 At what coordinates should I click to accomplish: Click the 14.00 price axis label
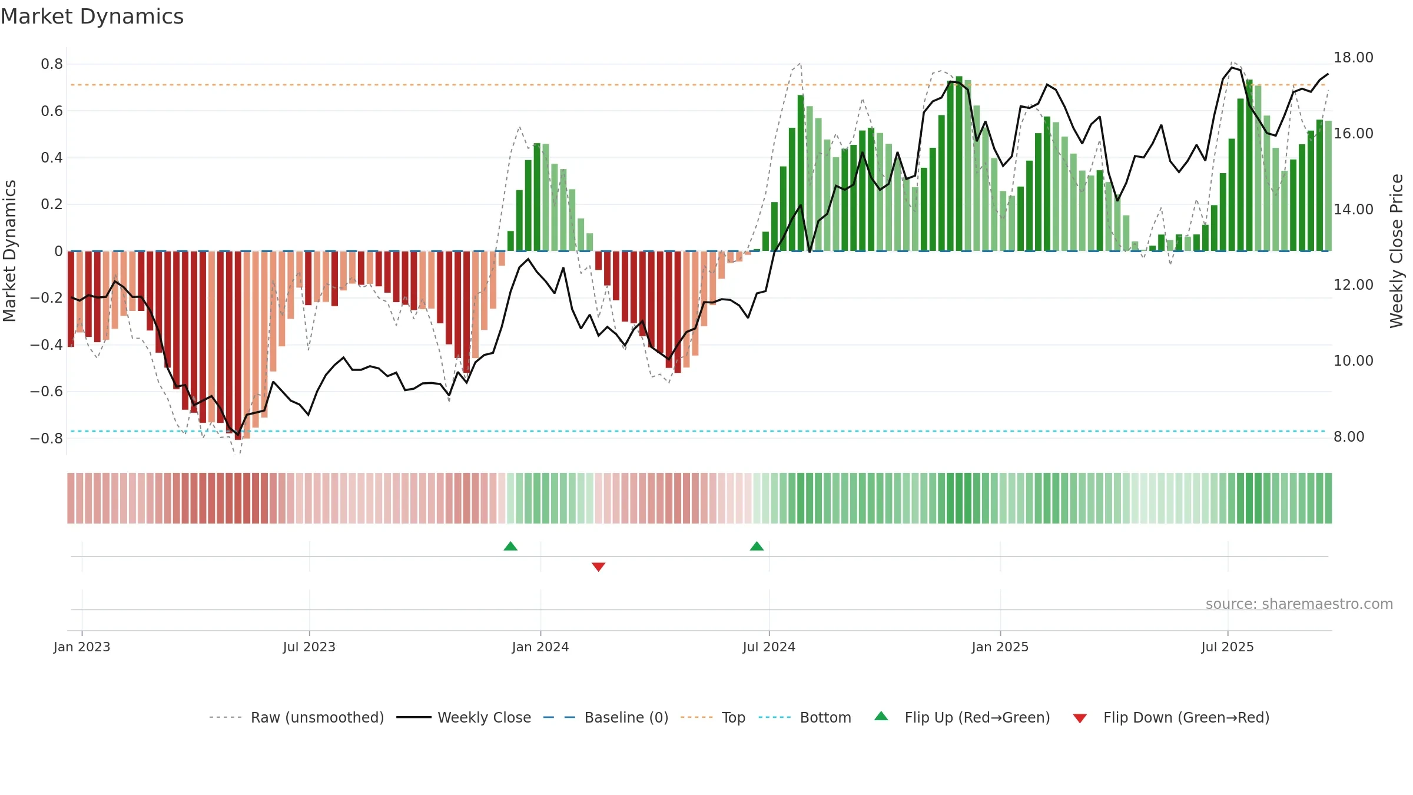pos(1353,209)
